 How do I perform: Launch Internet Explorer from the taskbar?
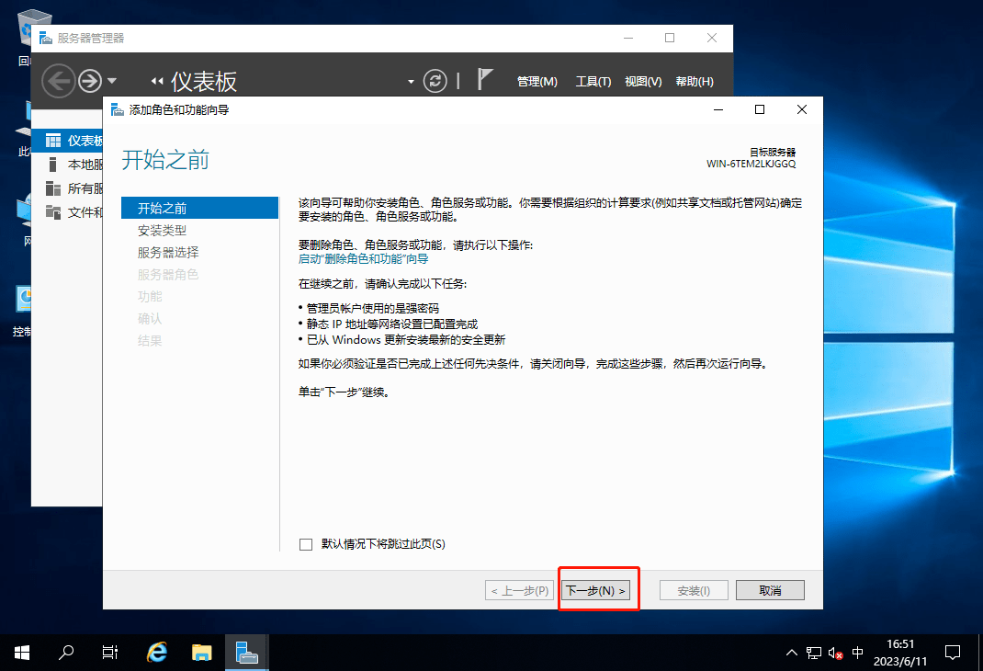pos(157,653)
